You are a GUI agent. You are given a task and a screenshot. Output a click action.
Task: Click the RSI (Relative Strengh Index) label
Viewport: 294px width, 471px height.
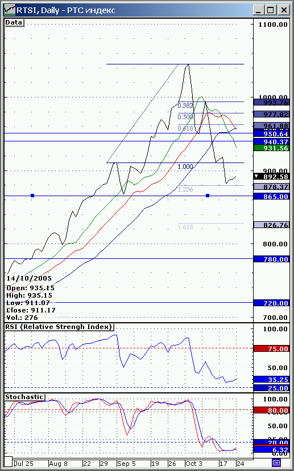click(x=59, y=327)
